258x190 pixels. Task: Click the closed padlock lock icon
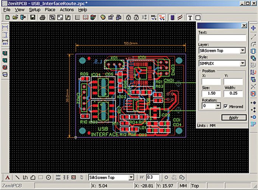(128, 17)
